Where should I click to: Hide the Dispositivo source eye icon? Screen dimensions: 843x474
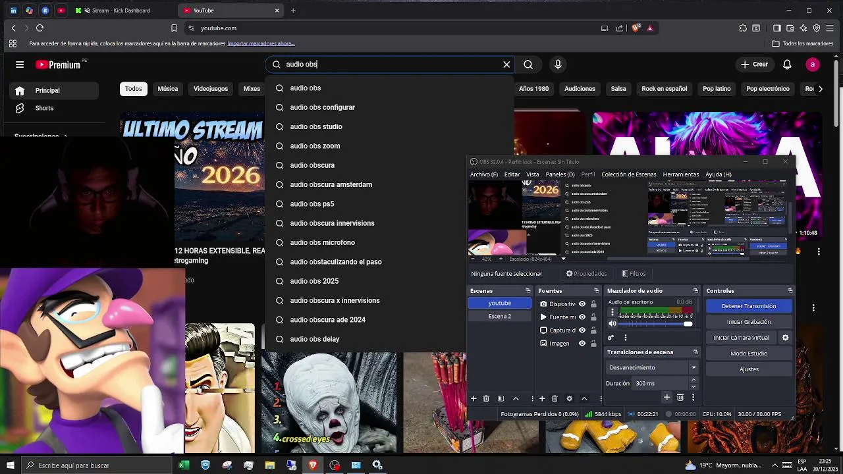point(582,304)
